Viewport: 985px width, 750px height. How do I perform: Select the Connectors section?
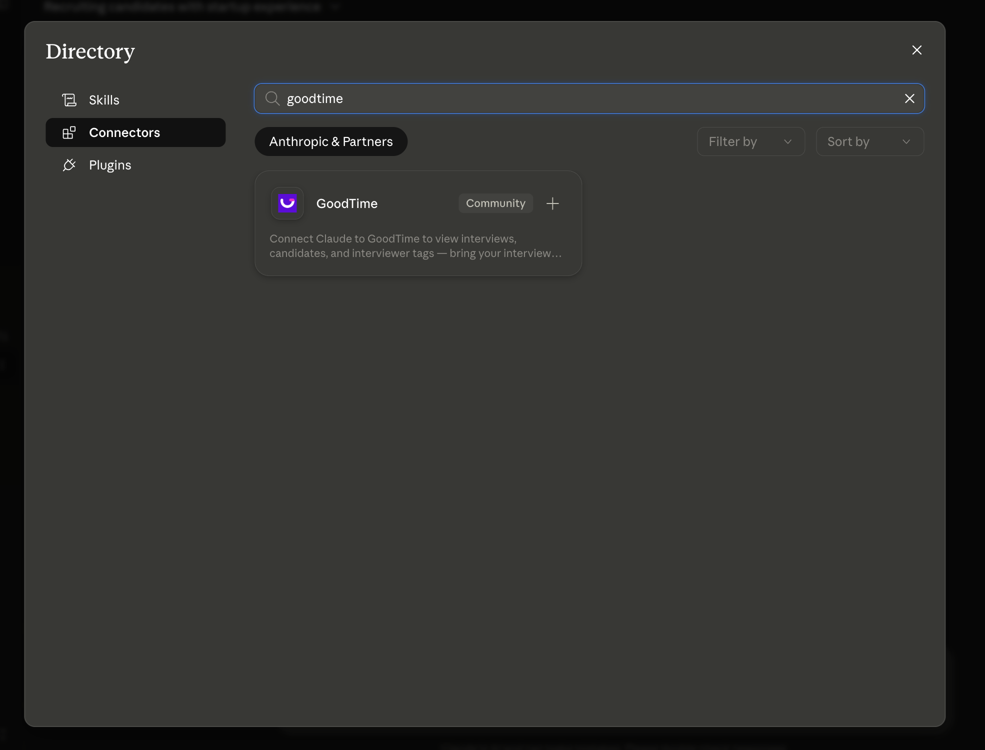[x=135, y=132]
